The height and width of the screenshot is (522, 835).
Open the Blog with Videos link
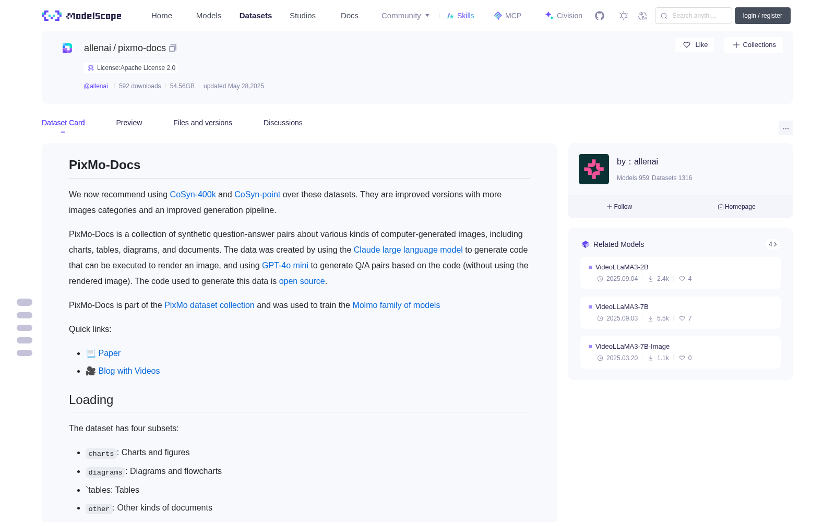click(x=129, y=371)
